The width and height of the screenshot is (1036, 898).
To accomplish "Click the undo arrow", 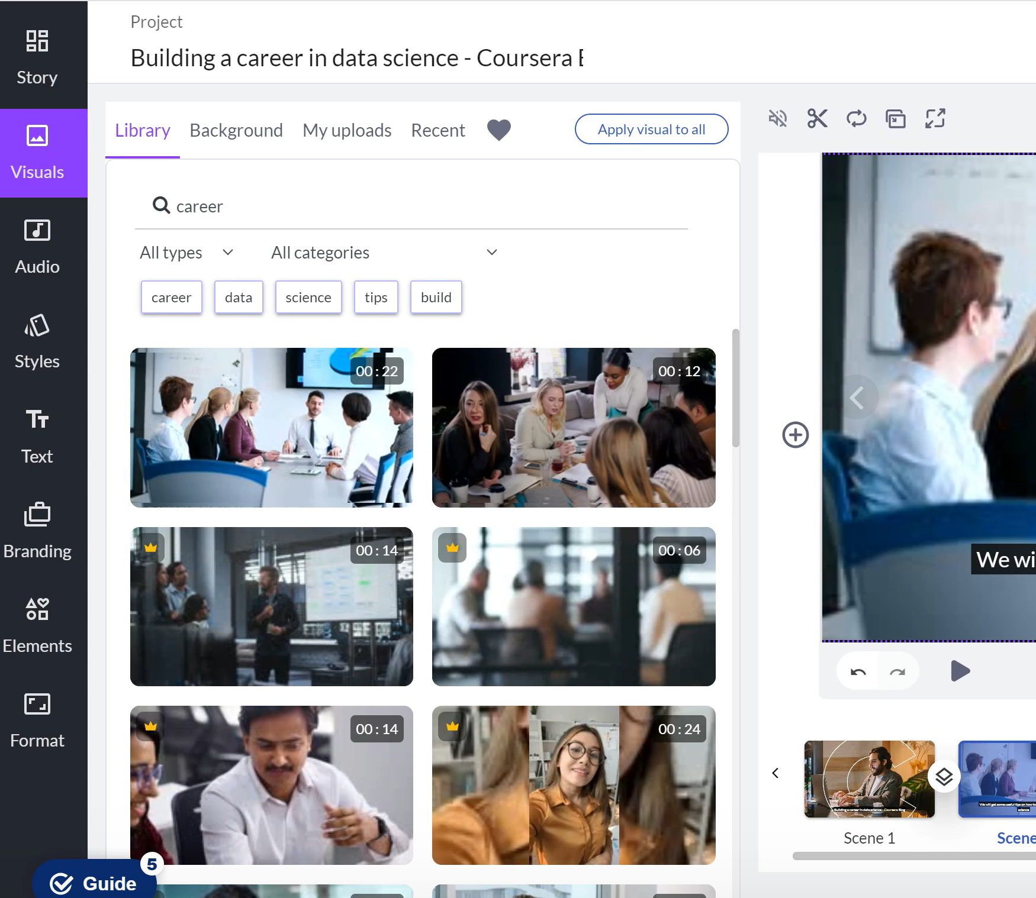I will pyautogui.click(x=858, y=671).
